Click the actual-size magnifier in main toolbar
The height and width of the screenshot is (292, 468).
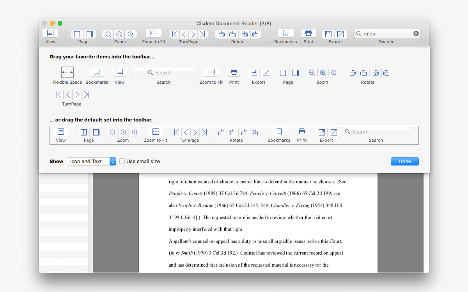131,34
